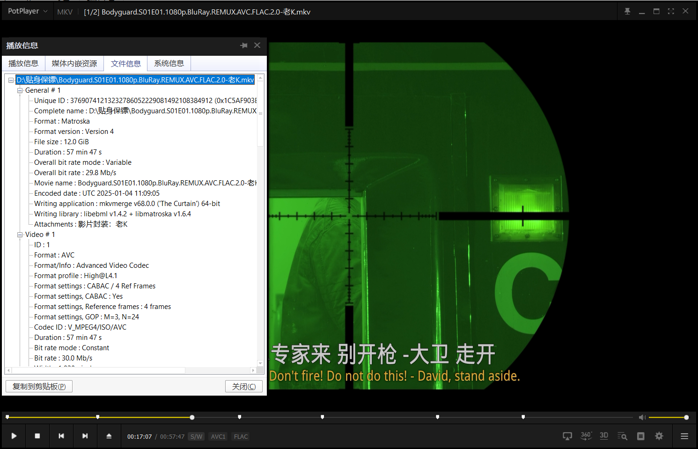Select 'Overall bit rate : 29.8 Mb/s' row

(75, 173)
